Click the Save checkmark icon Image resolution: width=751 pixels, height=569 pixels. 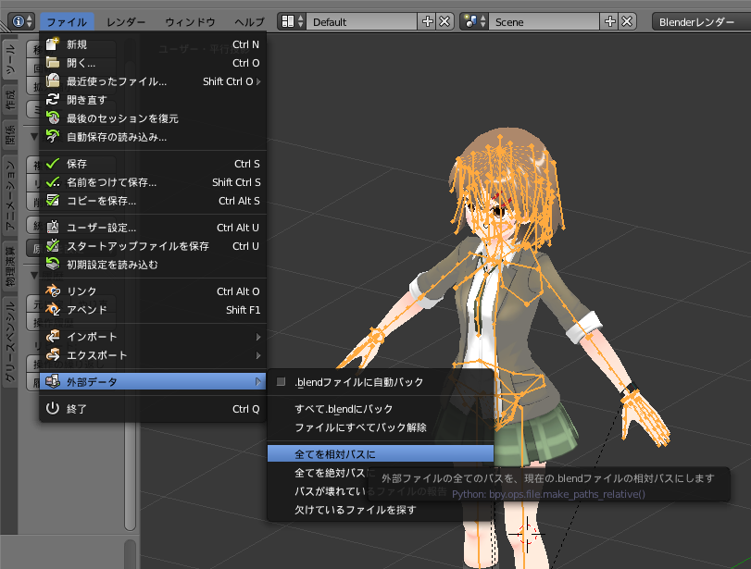(x=53, y=164)
